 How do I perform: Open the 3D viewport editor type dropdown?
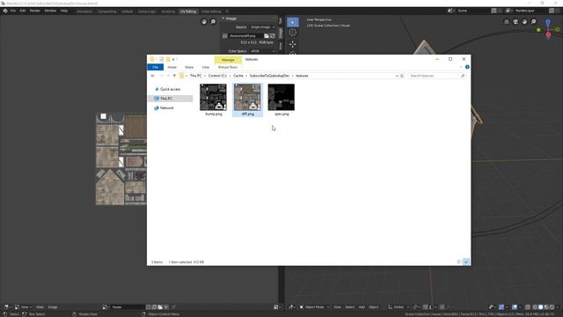coord(291,307)
